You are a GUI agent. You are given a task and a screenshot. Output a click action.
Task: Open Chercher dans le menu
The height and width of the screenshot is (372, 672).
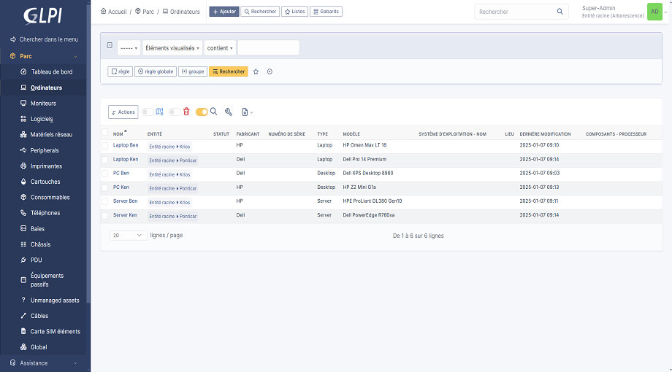tap(44, 39)
